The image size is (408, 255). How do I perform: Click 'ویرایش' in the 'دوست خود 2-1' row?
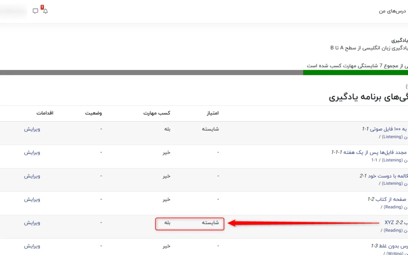[32, 176]
